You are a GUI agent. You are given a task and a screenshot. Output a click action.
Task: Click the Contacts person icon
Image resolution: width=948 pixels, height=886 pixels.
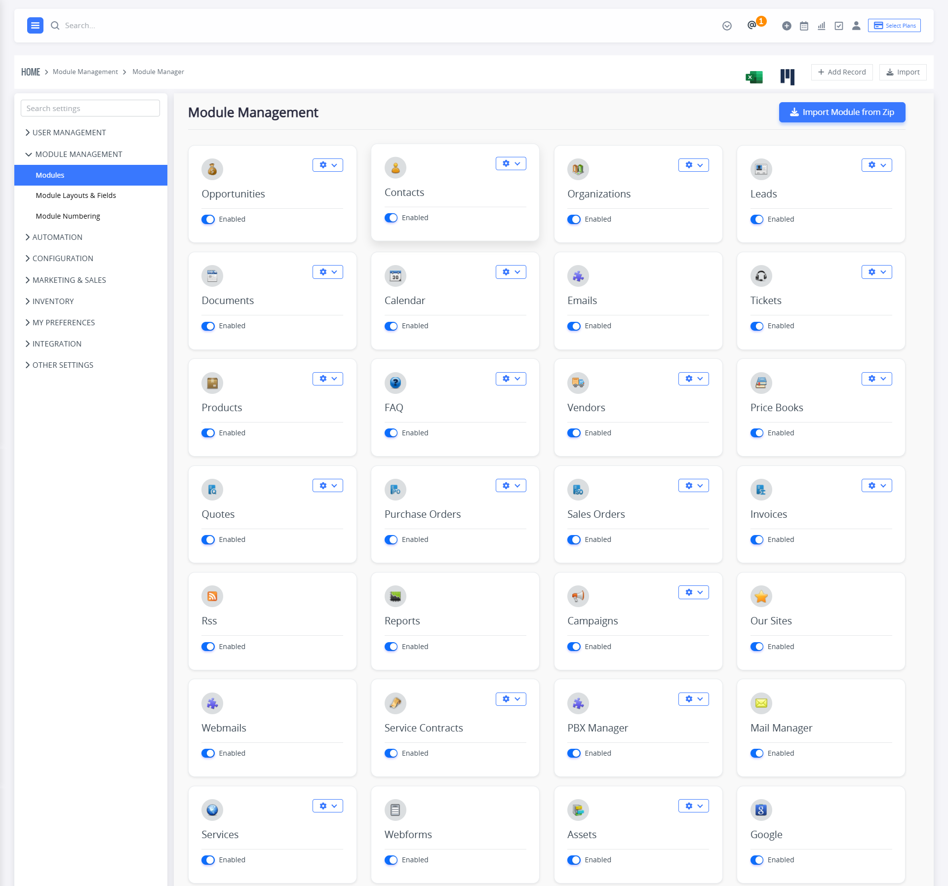[395, 168]
